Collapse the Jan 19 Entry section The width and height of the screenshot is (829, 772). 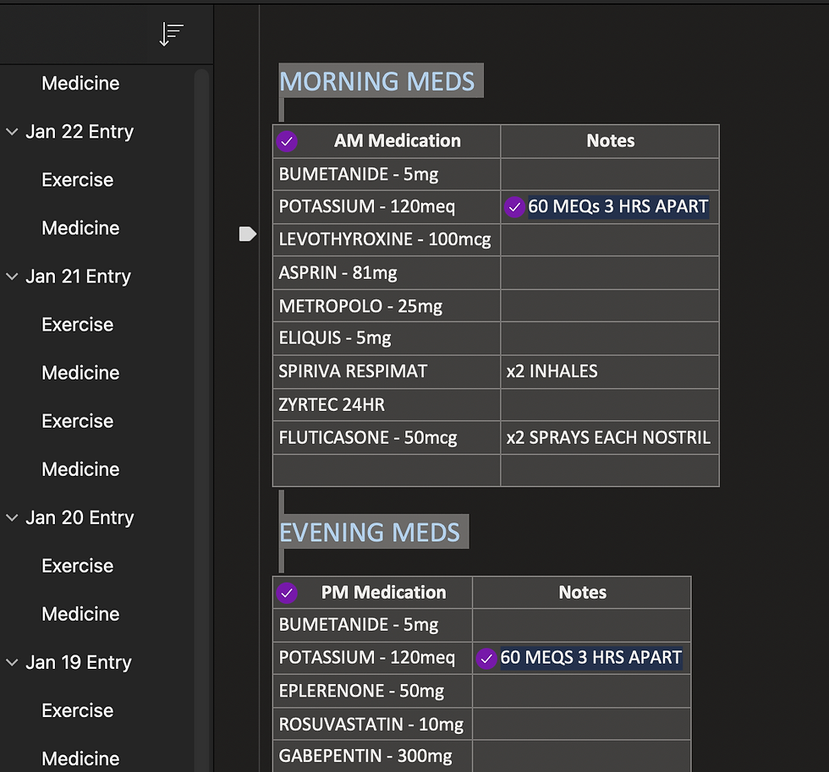tap(12, 662)
